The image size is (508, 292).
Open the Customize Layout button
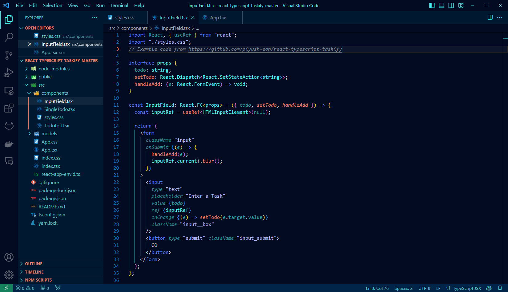461,6
